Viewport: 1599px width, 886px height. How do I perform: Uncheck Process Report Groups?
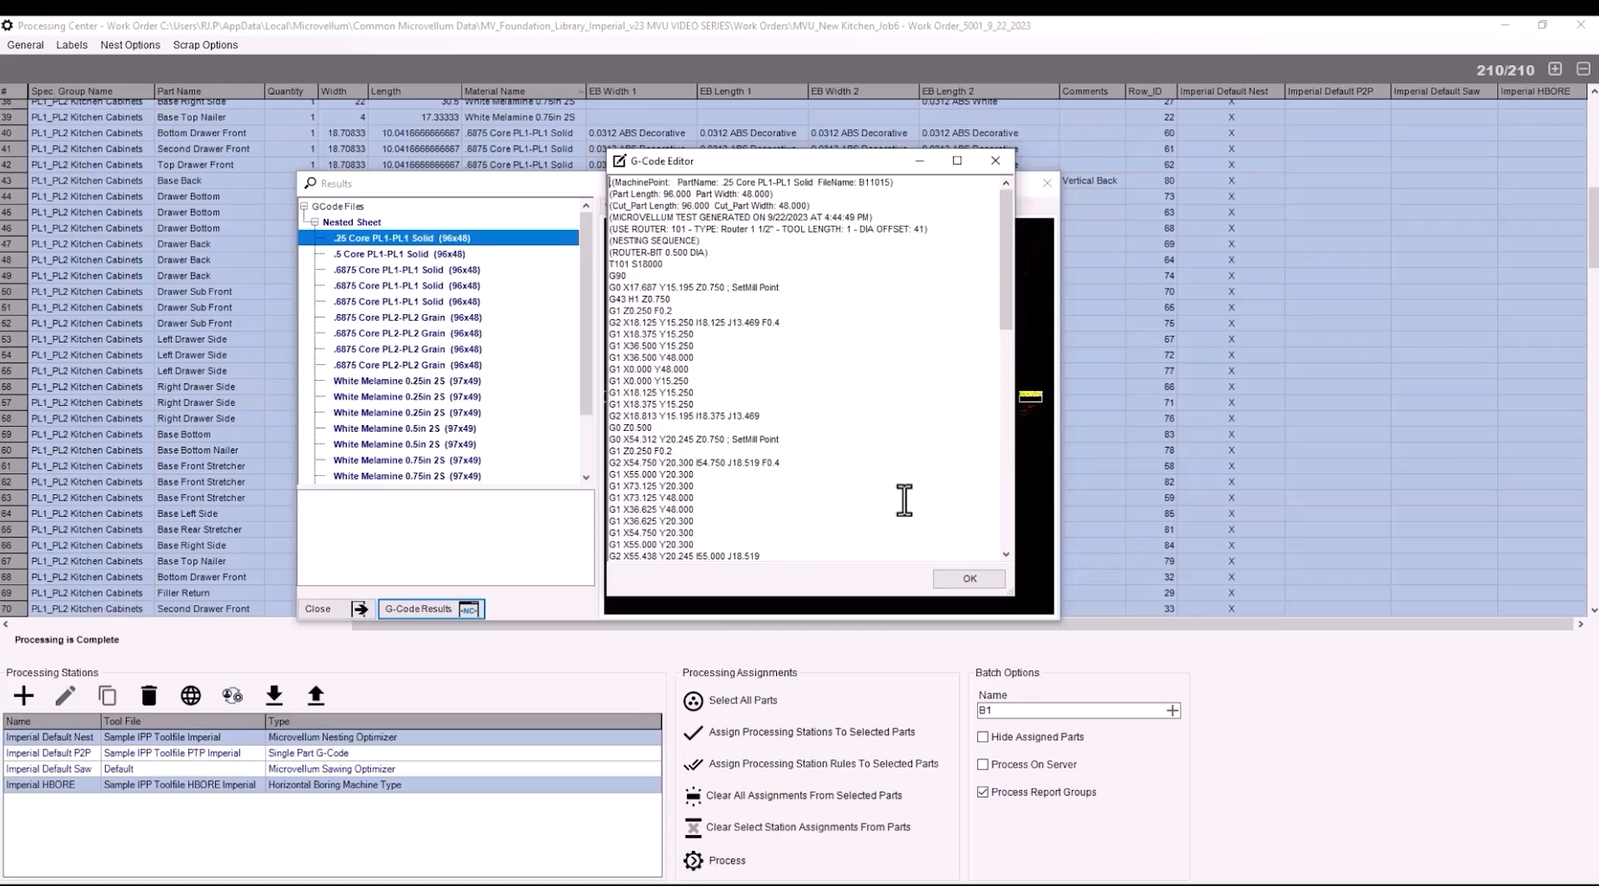click(983, 793)
